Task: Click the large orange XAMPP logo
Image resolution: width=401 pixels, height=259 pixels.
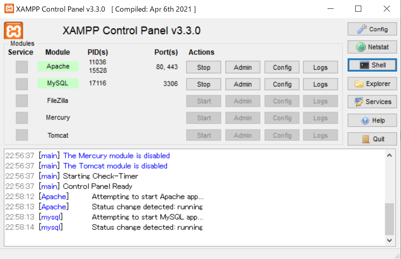Action: [x=14, y=30]
